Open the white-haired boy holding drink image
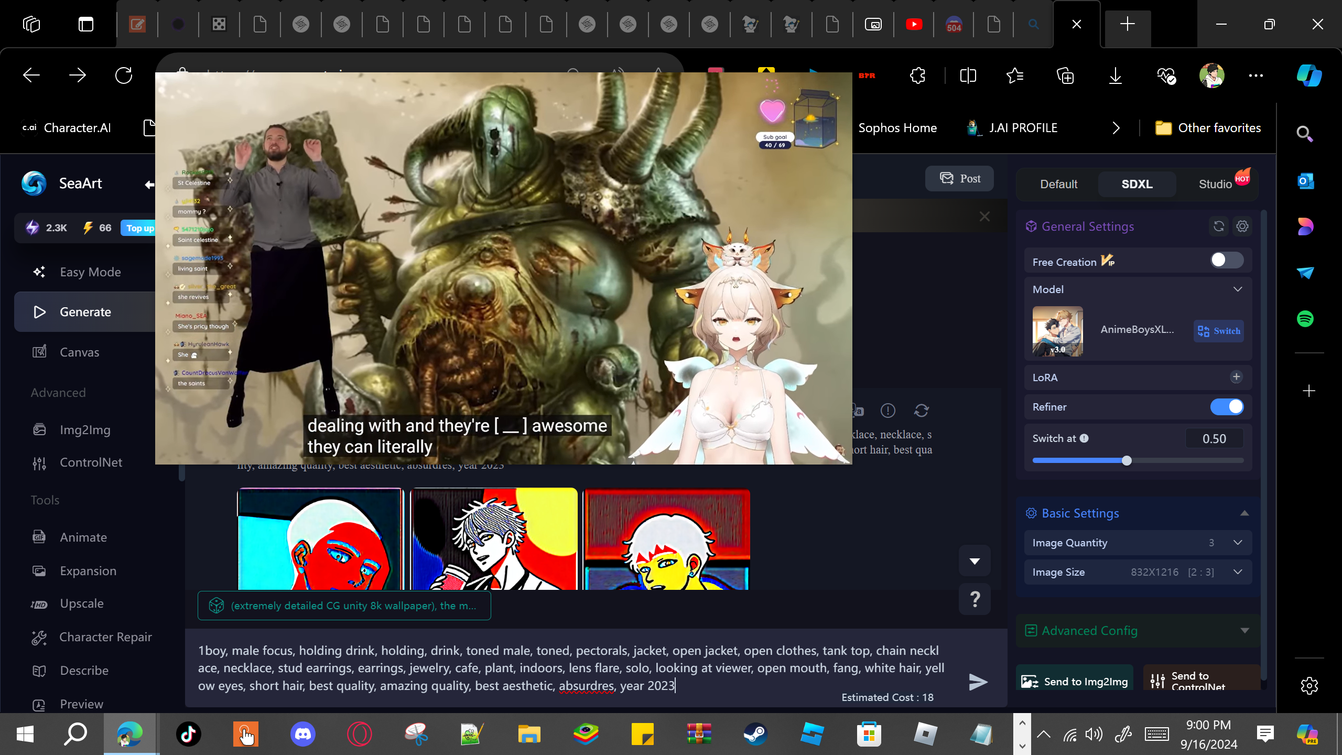This screenshot has height=755, width=1342. point(494,538)
